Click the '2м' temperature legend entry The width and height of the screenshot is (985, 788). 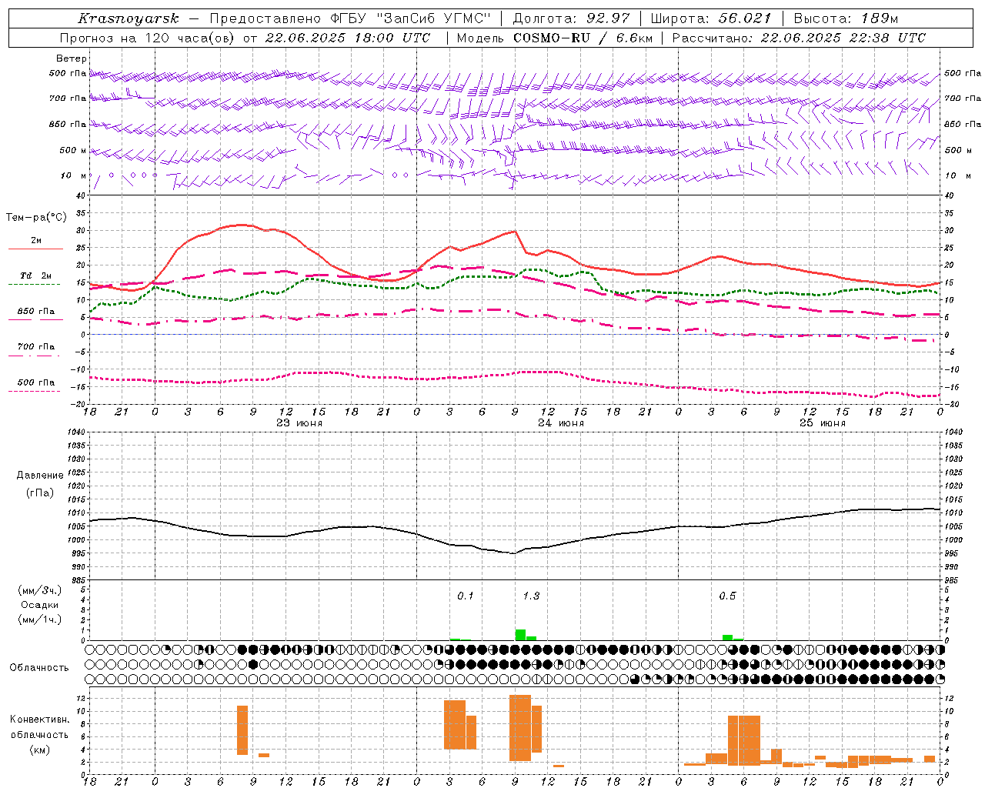(x=36, y=241)
